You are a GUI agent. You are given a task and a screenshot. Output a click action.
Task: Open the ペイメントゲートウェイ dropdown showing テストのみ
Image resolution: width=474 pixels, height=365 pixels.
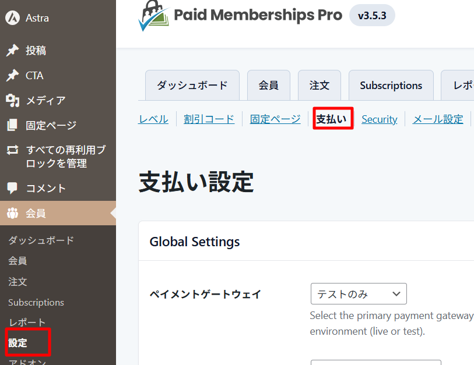(x=359, y=294)
